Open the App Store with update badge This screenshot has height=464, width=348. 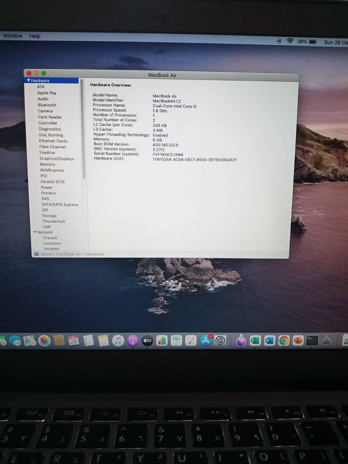tap(206, 341)
